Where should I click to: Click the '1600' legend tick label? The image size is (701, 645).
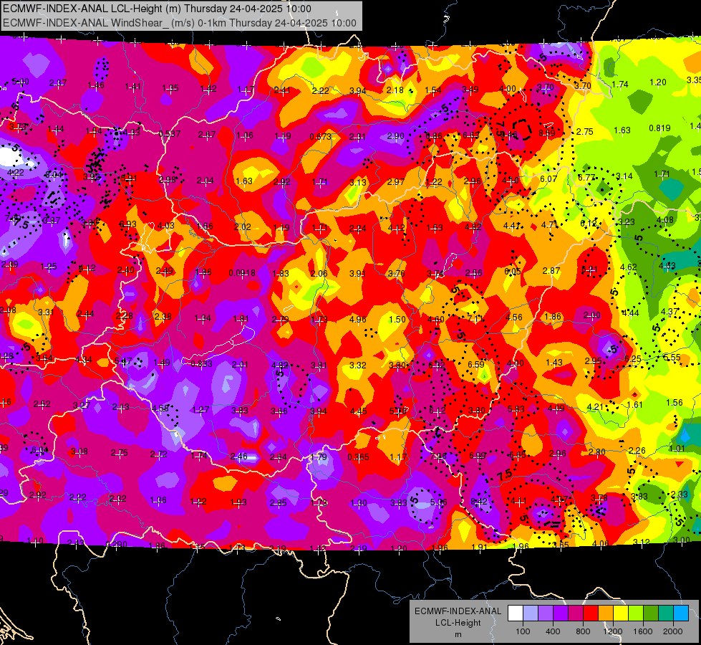(x=643, y=631)
